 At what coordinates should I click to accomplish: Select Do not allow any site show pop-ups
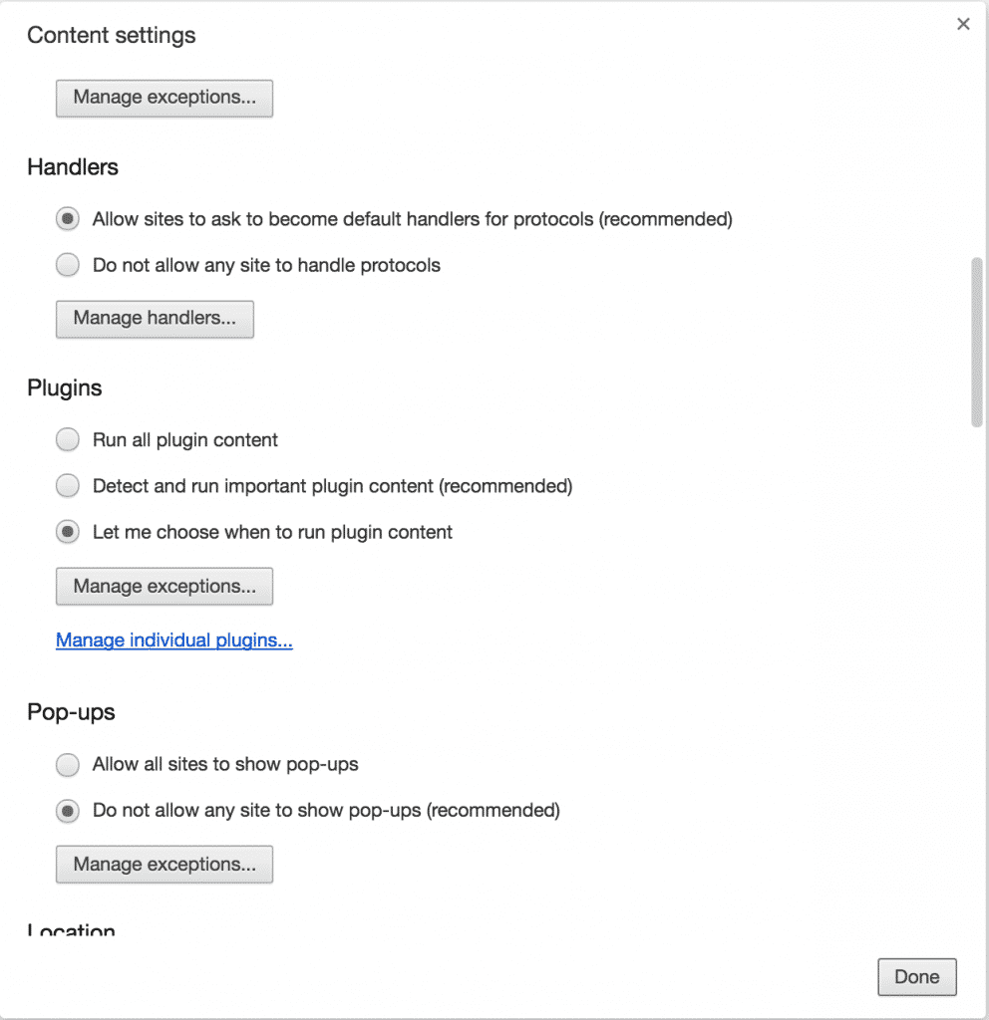[68, 811]
